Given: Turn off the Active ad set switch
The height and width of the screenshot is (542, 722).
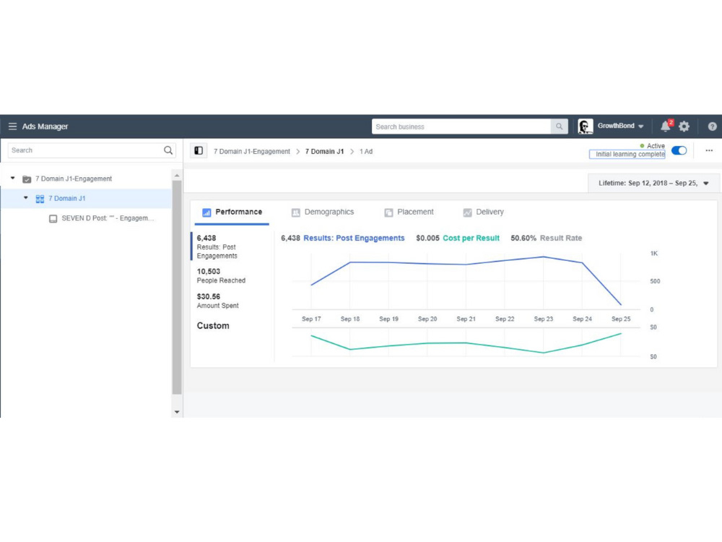Looking at the screenshot, I should [679, 151].
